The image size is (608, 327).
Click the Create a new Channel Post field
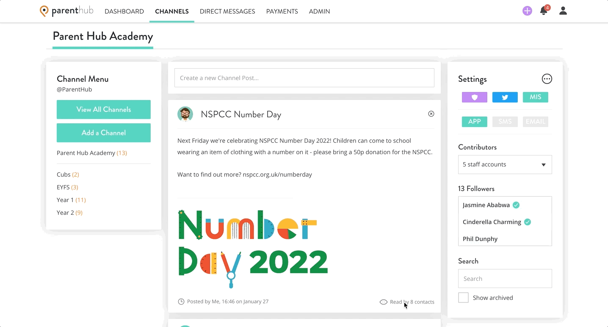304,78
